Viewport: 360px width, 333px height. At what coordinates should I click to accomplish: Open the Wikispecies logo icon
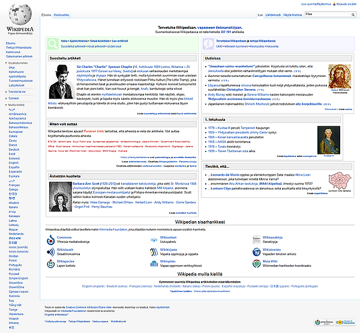50,263
